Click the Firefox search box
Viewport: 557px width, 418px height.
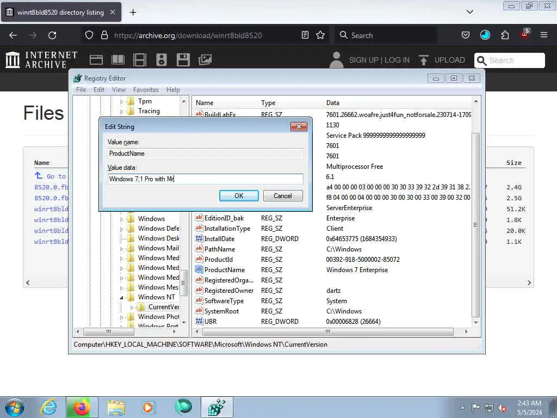[x=386, y=35]
